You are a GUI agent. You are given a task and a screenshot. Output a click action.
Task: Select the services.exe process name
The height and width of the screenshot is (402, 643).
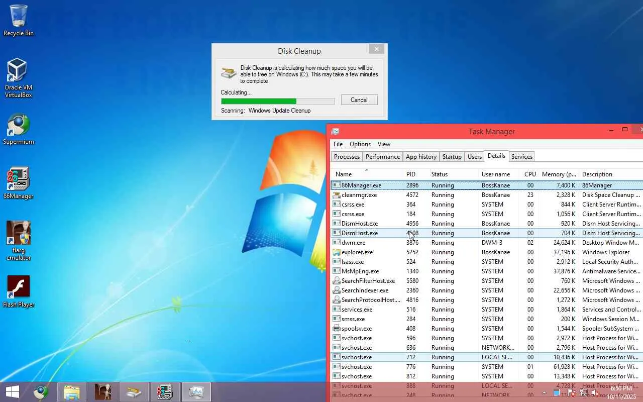click(357, 310)
